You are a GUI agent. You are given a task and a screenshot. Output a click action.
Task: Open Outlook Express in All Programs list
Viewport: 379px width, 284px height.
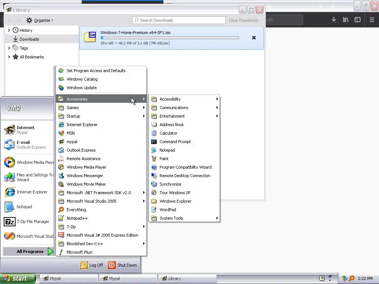pos(101,150)
